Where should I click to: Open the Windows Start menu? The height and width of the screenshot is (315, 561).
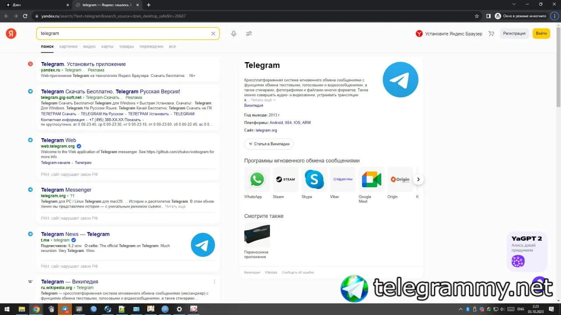[7, 309]
